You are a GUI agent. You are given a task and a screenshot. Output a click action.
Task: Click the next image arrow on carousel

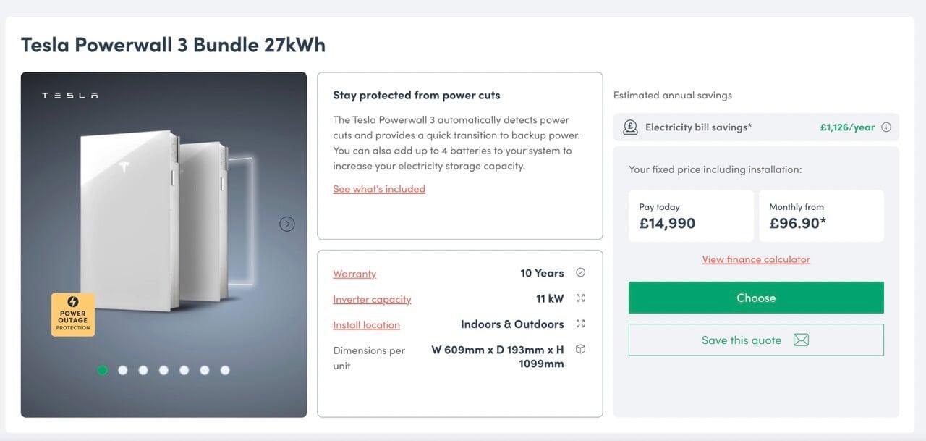click(x=287, y=224)
